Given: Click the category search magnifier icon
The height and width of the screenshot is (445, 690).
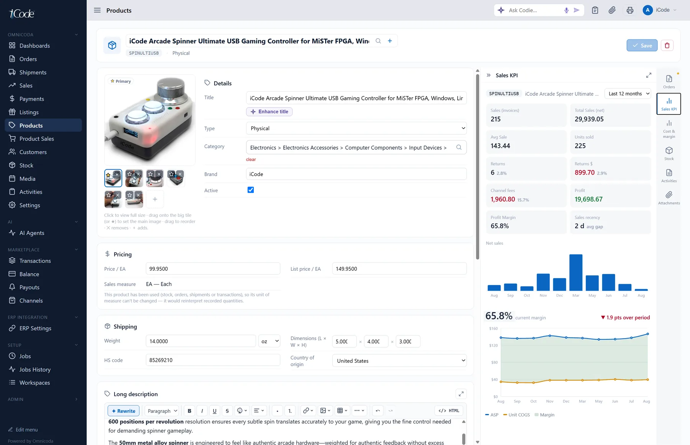Looking at the screenshot, I should [x=459, y=147].
